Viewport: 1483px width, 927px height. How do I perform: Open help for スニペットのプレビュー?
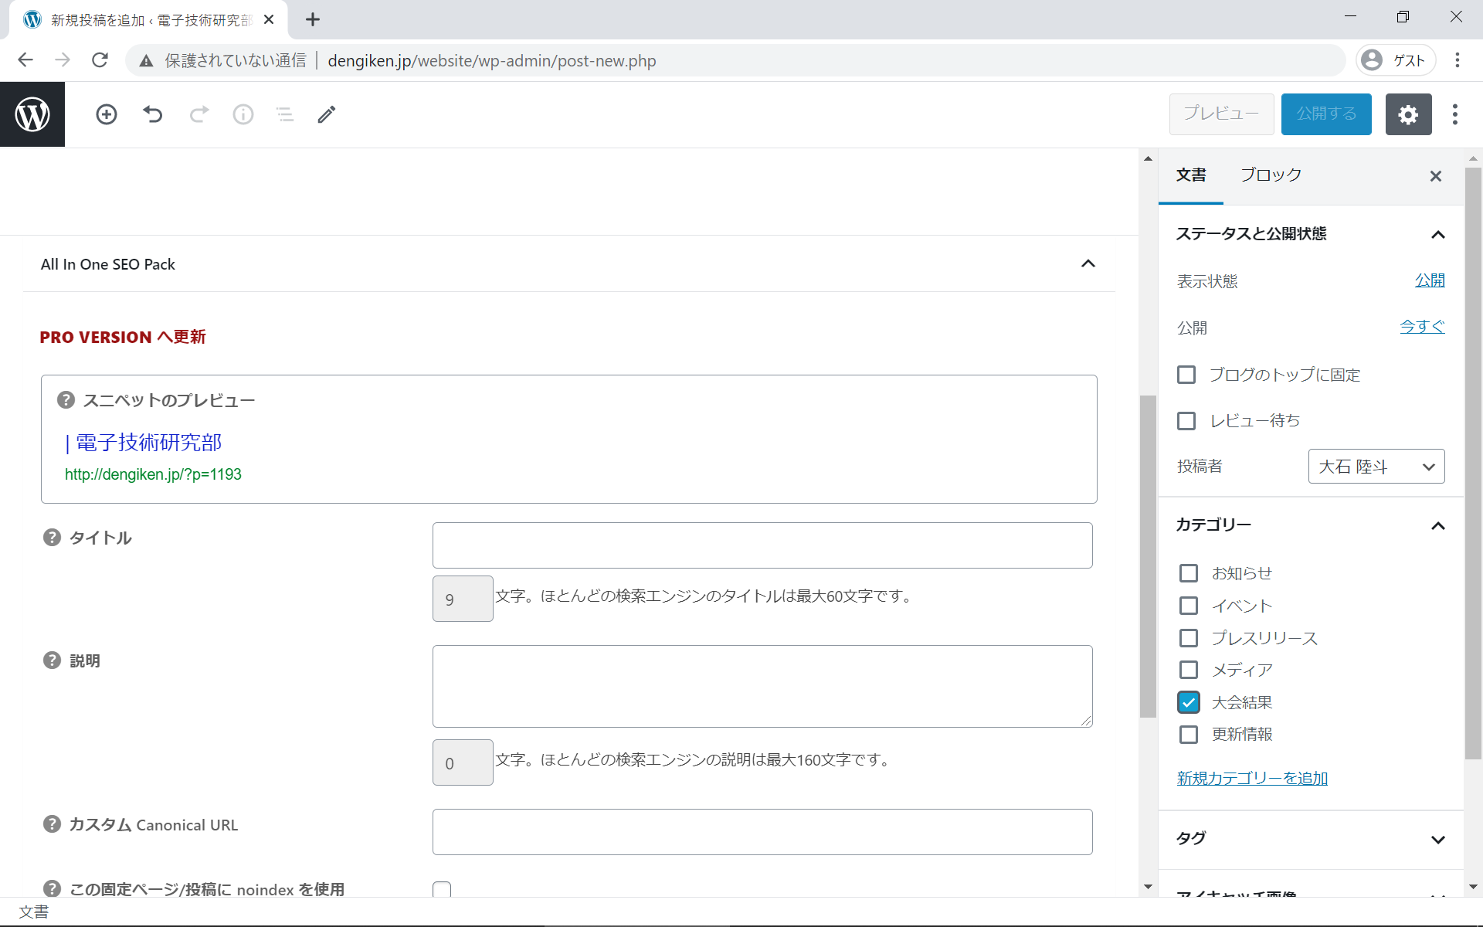point(66,400)
